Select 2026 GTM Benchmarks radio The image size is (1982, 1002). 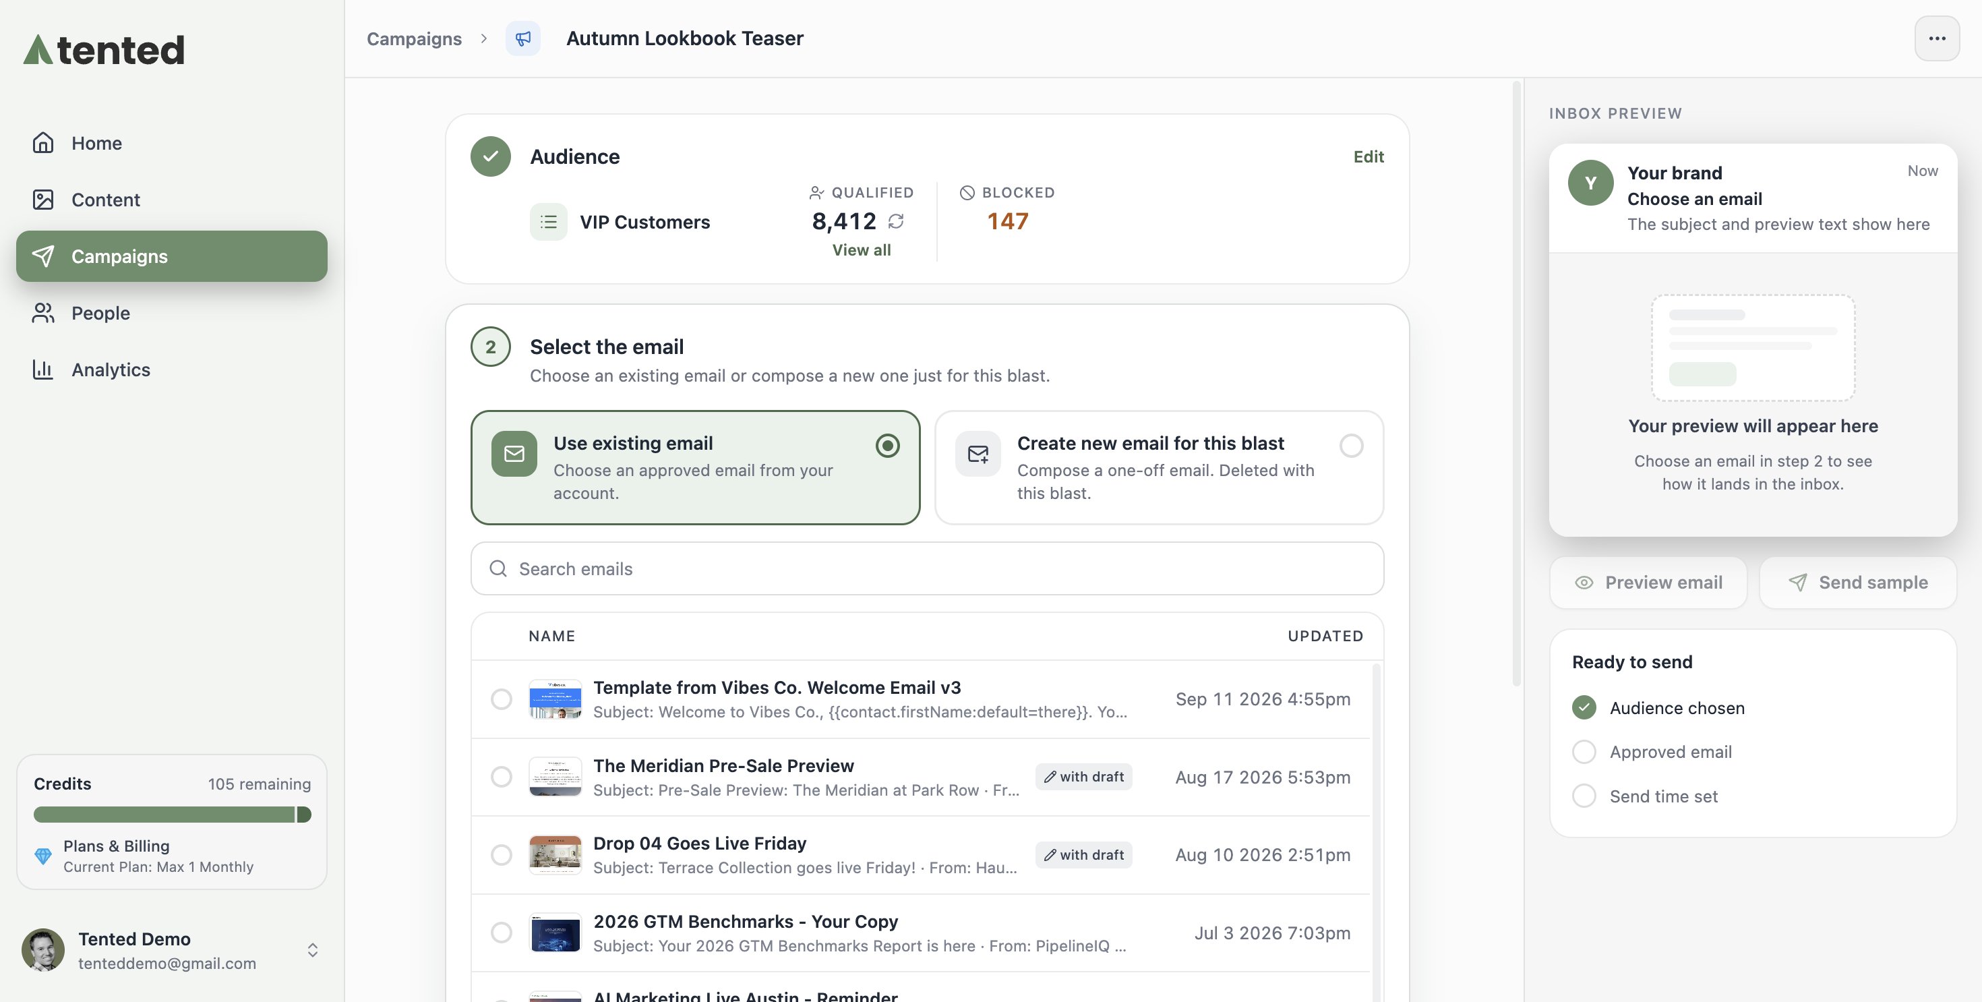[501, 933]
